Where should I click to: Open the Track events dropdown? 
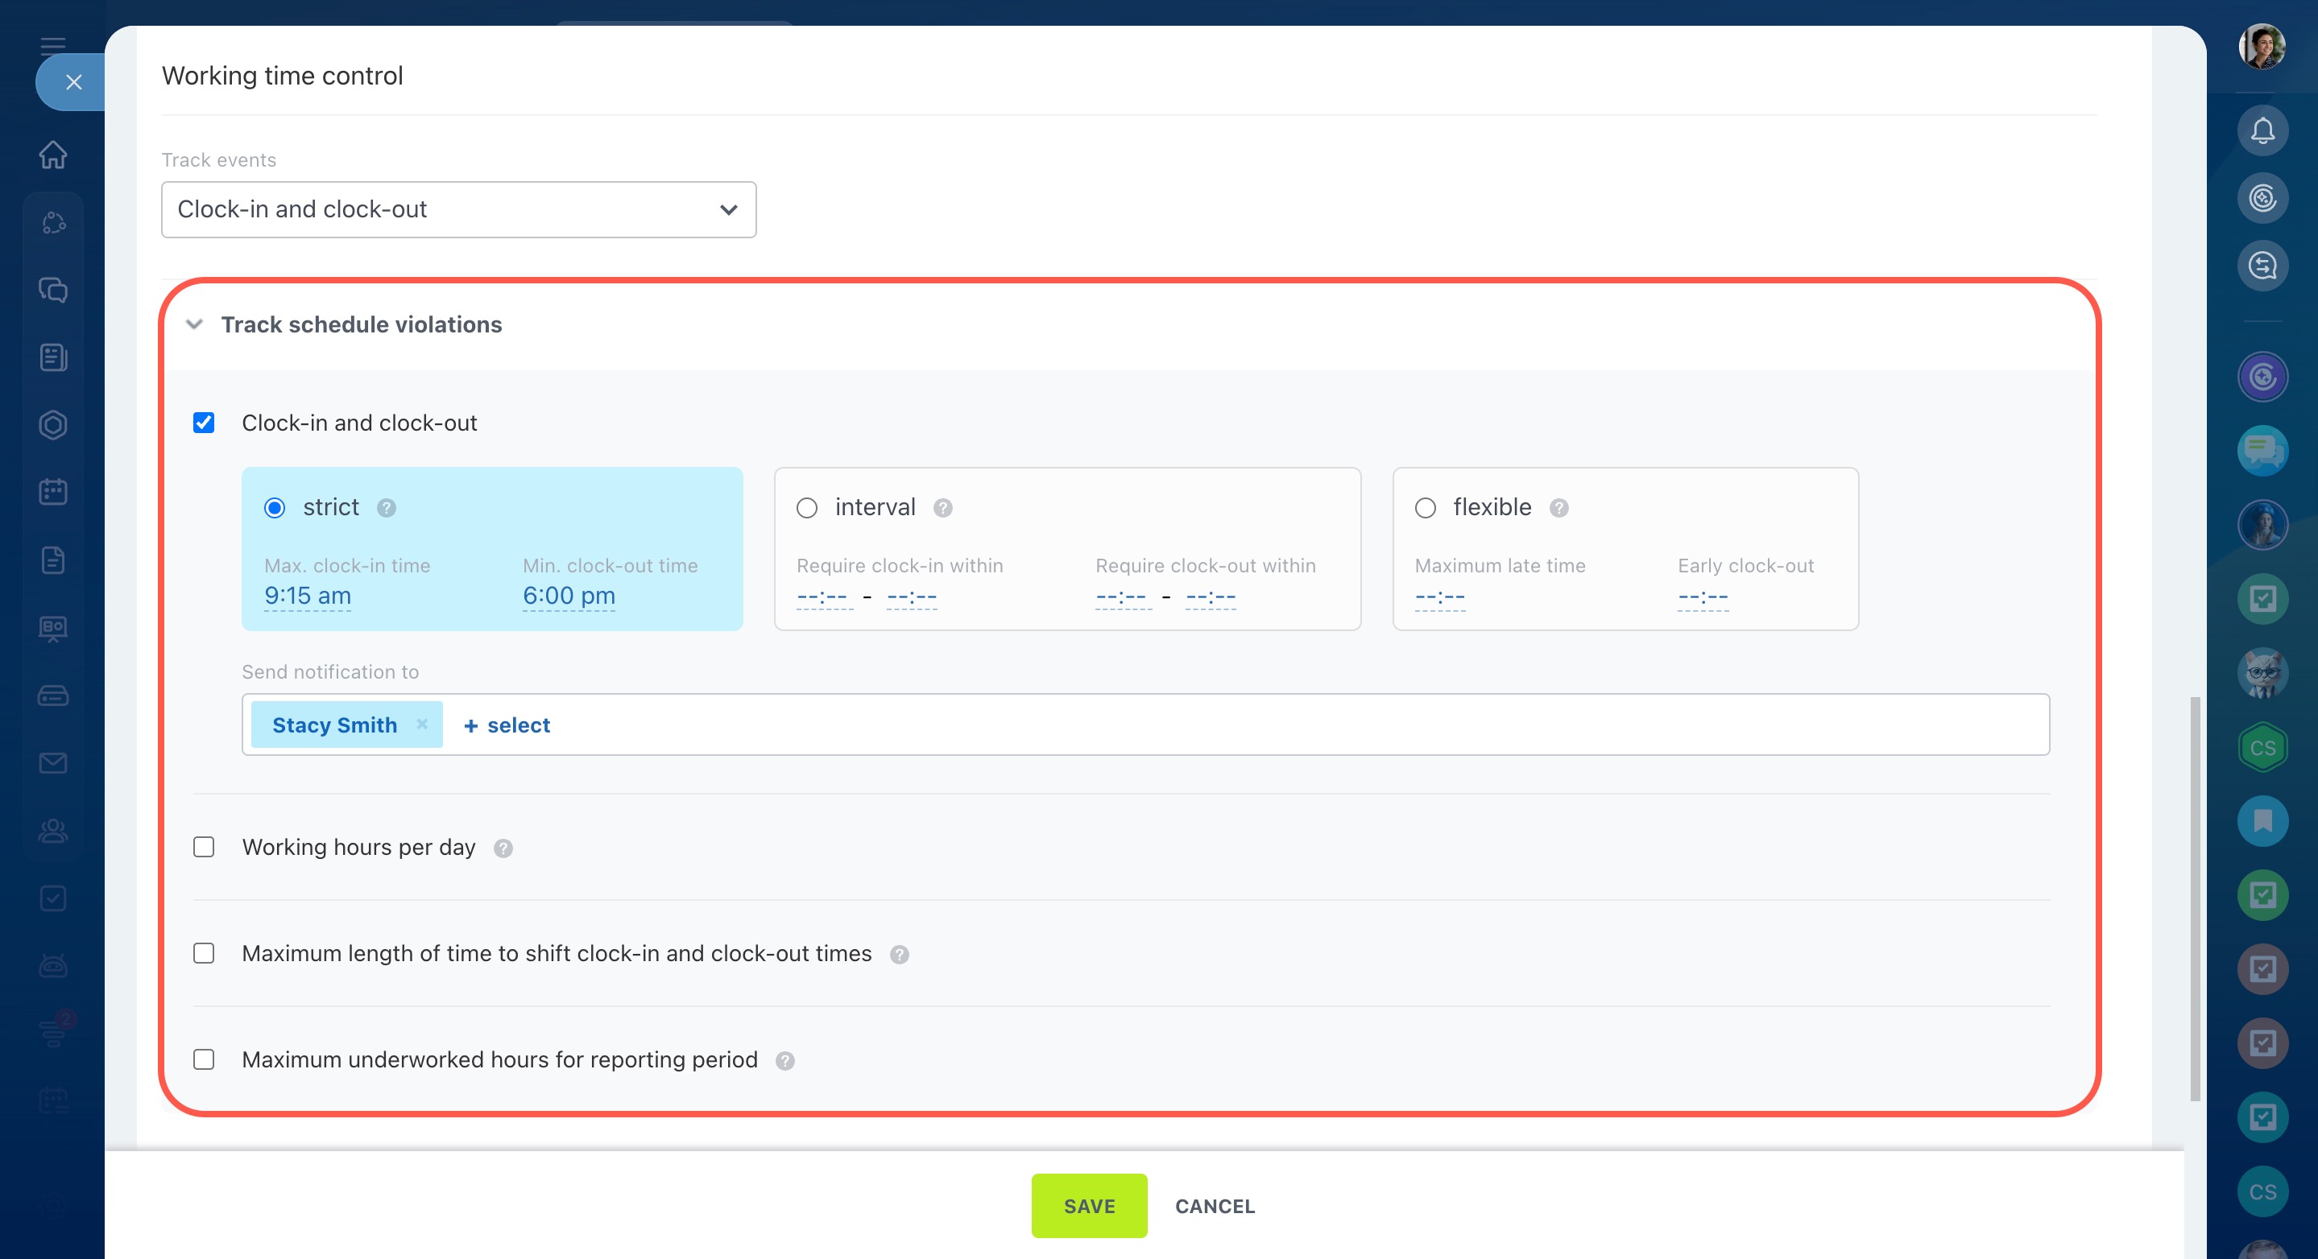pyautogui.click(x=458, y=209)
